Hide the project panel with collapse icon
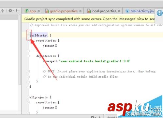The image size is (163, 118). [18, 11]
